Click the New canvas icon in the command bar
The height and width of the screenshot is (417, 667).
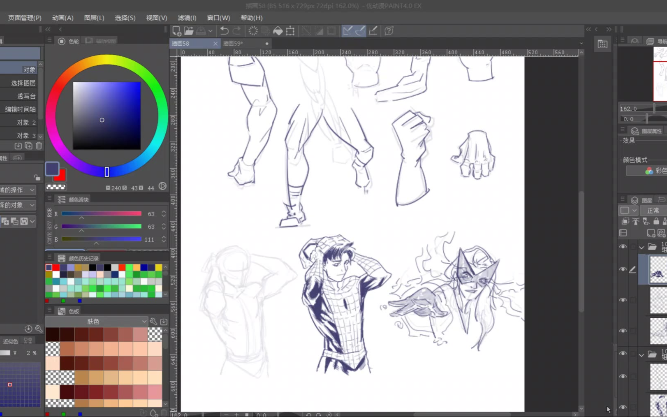pyautogui.click(x=176, y=31)
